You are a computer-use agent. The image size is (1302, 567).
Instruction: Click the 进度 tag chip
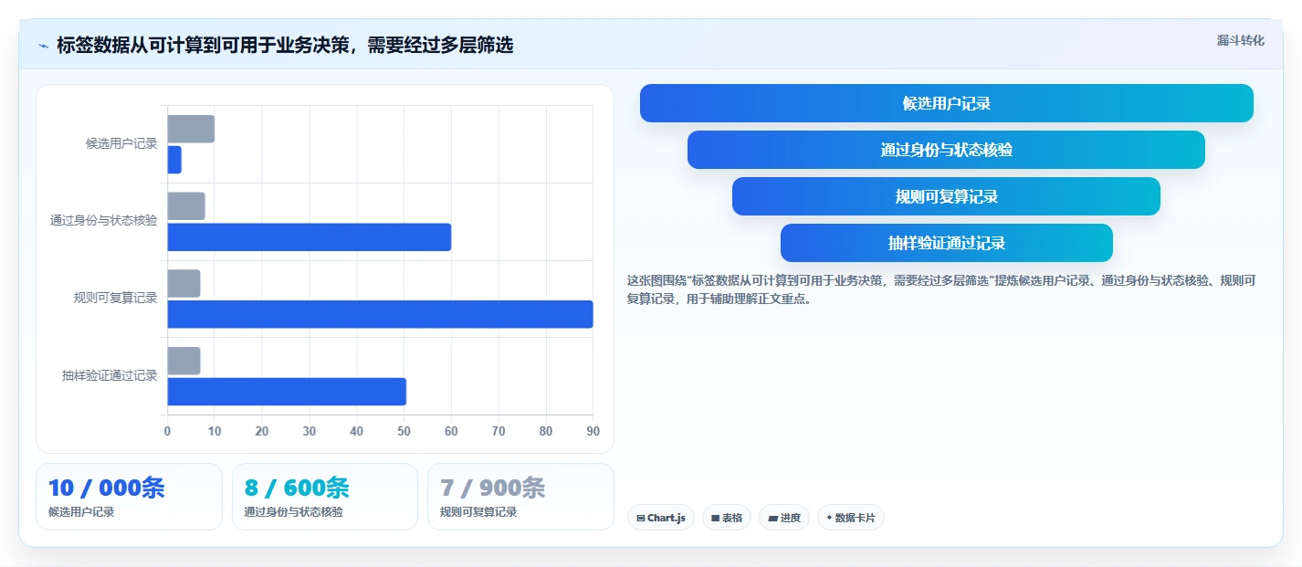784,518
